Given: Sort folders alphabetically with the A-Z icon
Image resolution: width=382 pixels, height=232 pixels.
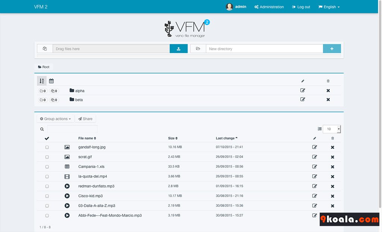Looking at the screenshot, I should tap(42, 81).
